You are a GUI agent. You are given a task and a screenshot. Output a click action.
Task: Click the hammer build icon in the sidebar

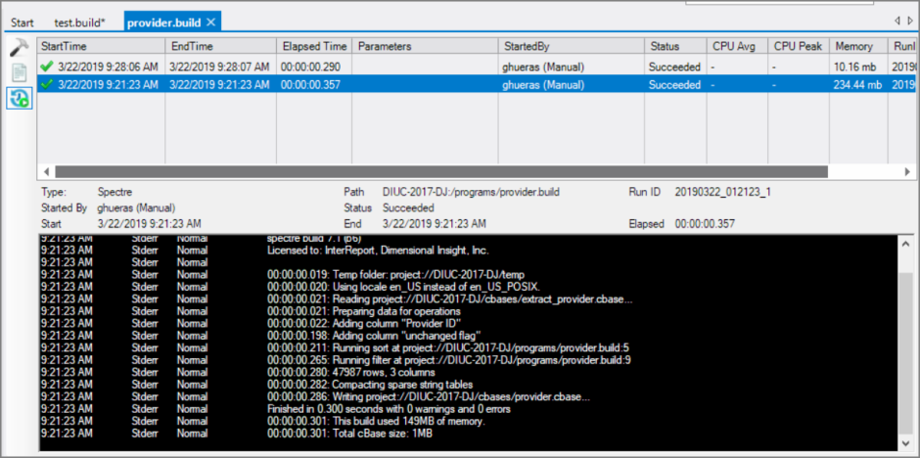click(18, 47)
